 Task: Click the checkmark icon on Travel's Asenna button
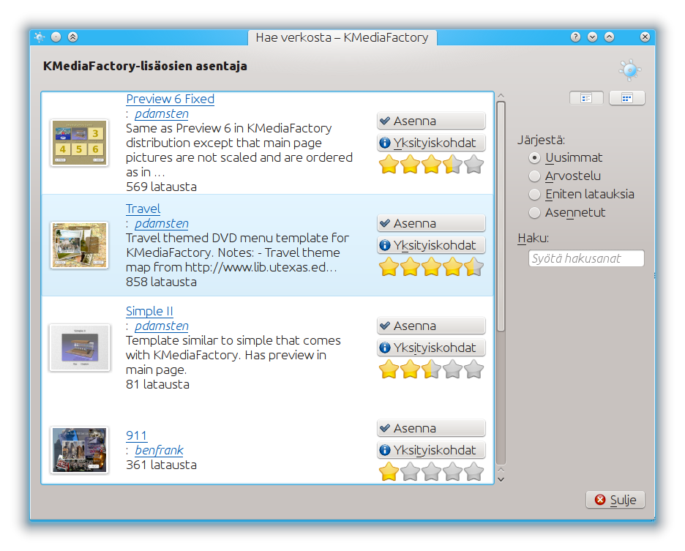(x=385, y=223)
